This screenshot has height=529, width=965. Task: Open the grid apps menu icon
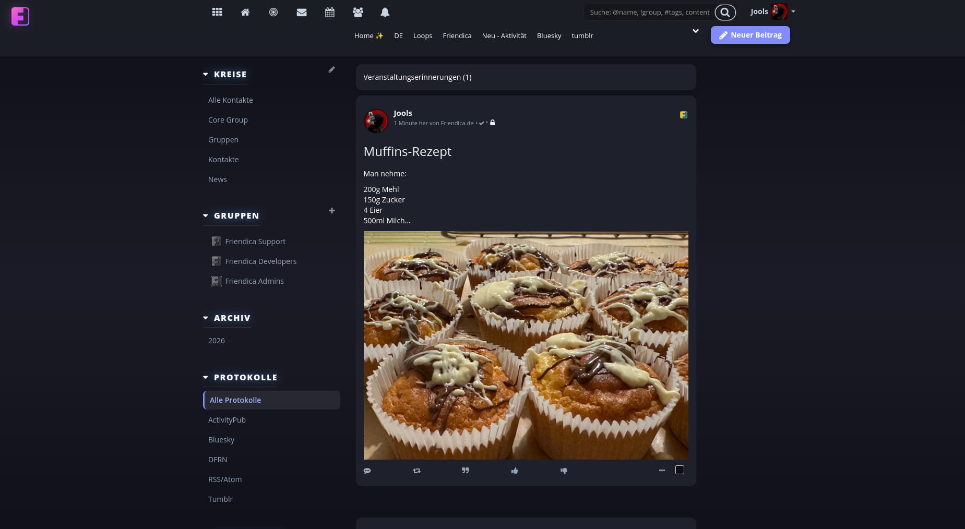pyautogui.click(x=217, y=12)
